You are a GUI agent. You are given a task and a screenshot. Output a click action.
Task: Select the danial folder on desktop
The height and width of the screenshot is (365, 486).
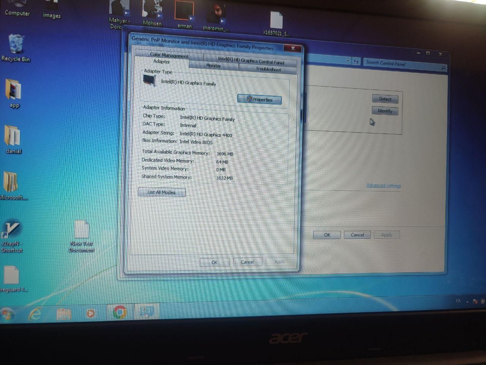point(13,139)
